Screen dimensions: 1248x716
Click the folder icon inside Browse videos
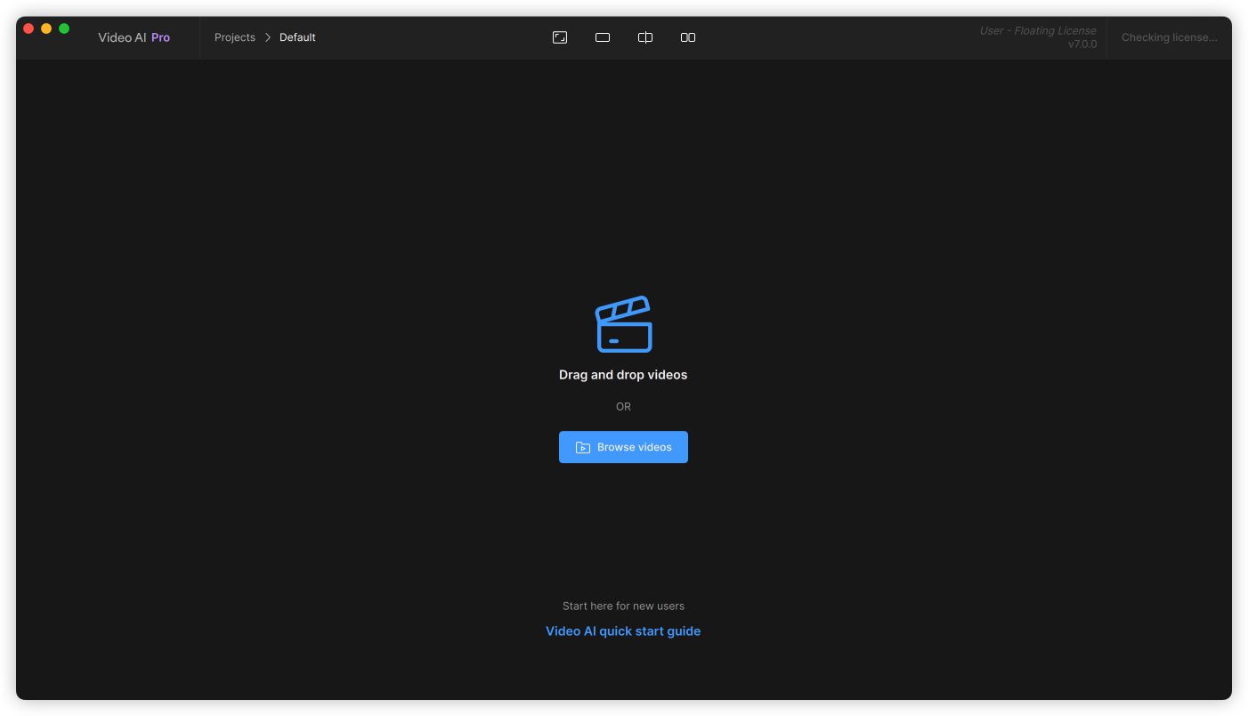583,447
